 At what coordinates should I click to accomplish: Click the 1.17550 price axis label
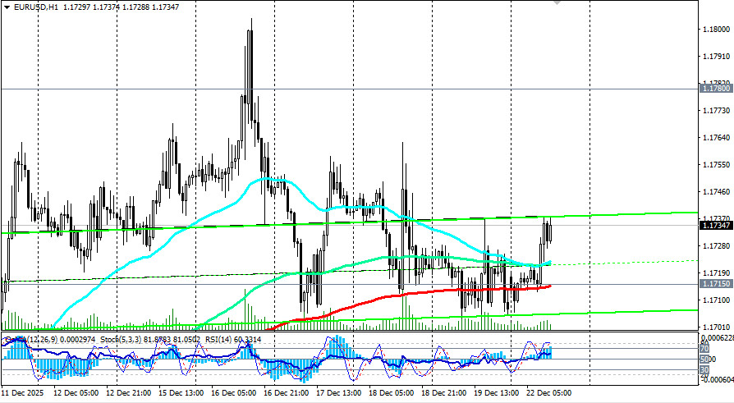[x=716, y=165]
